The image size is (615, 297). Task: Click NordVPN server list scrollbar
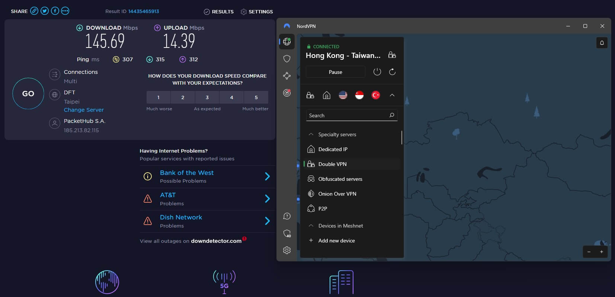[x=402, y=137]
